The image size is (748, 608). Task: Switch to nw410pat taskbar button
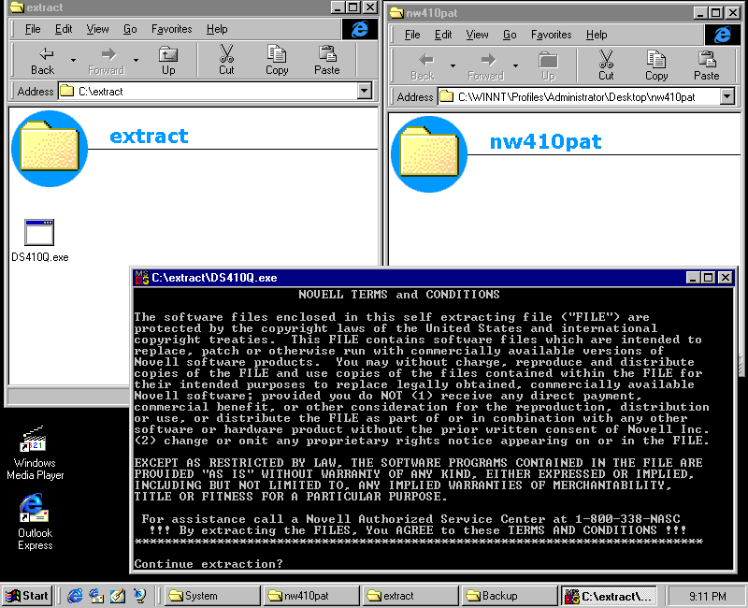click(311, 596)
